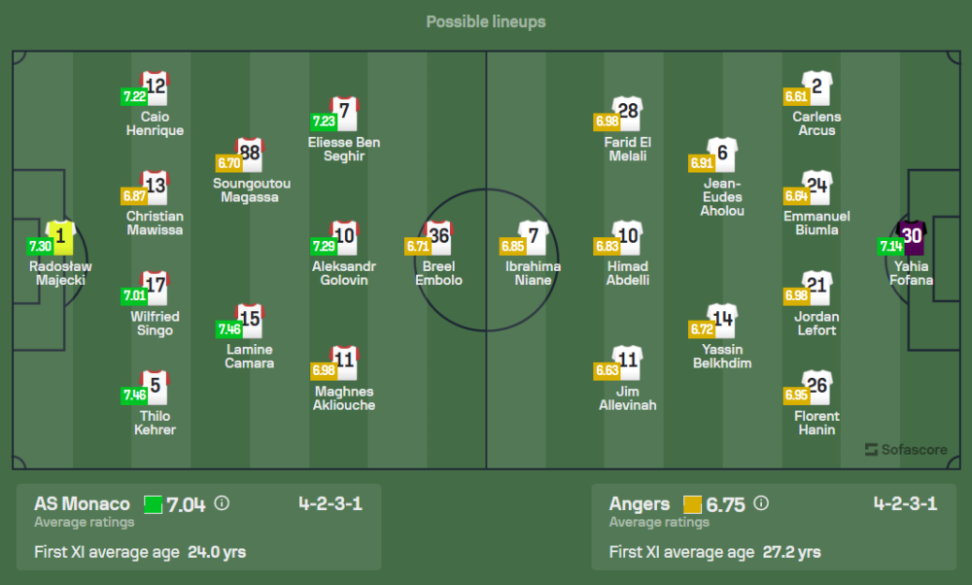Open info icon next to Angers rating

(x=761, y=503)
